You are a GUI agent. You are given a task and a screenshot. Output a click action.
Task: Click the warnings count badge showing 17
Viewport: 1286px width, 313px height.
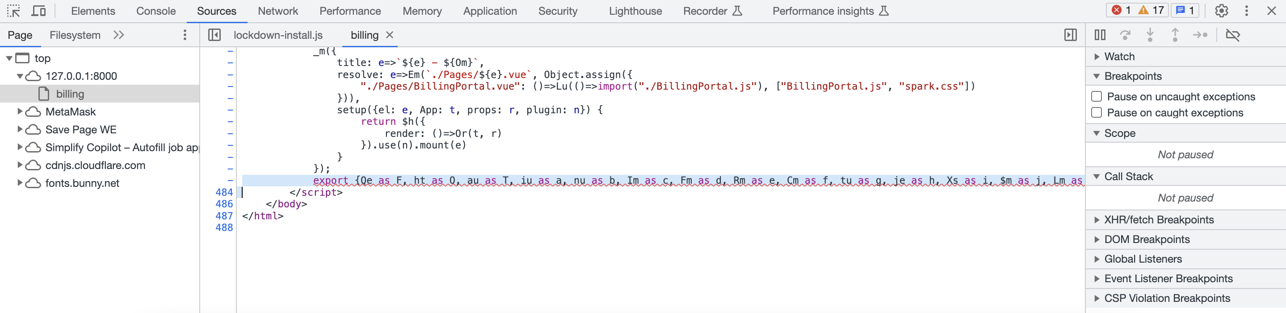(1151, 10)
